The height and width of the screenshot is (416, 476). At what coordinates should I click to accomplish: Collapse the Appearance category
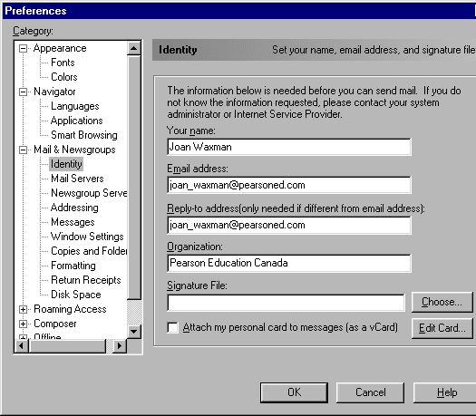pyautogui.click(x=23, y=49)
